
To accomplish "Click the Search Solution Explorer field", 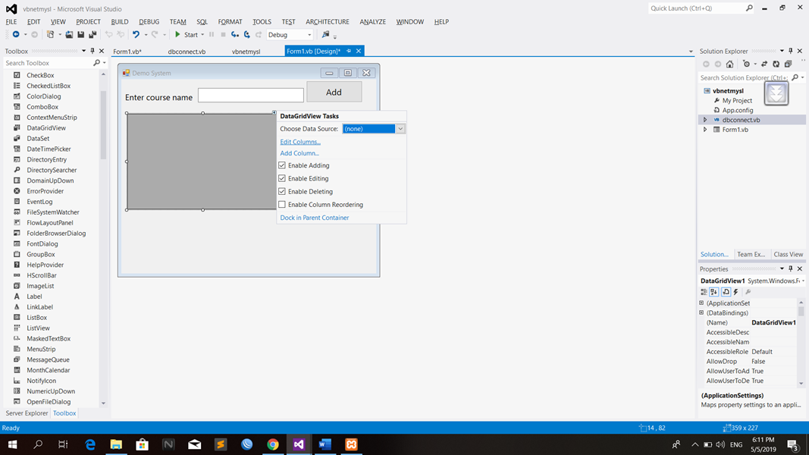I will (744, 77).
